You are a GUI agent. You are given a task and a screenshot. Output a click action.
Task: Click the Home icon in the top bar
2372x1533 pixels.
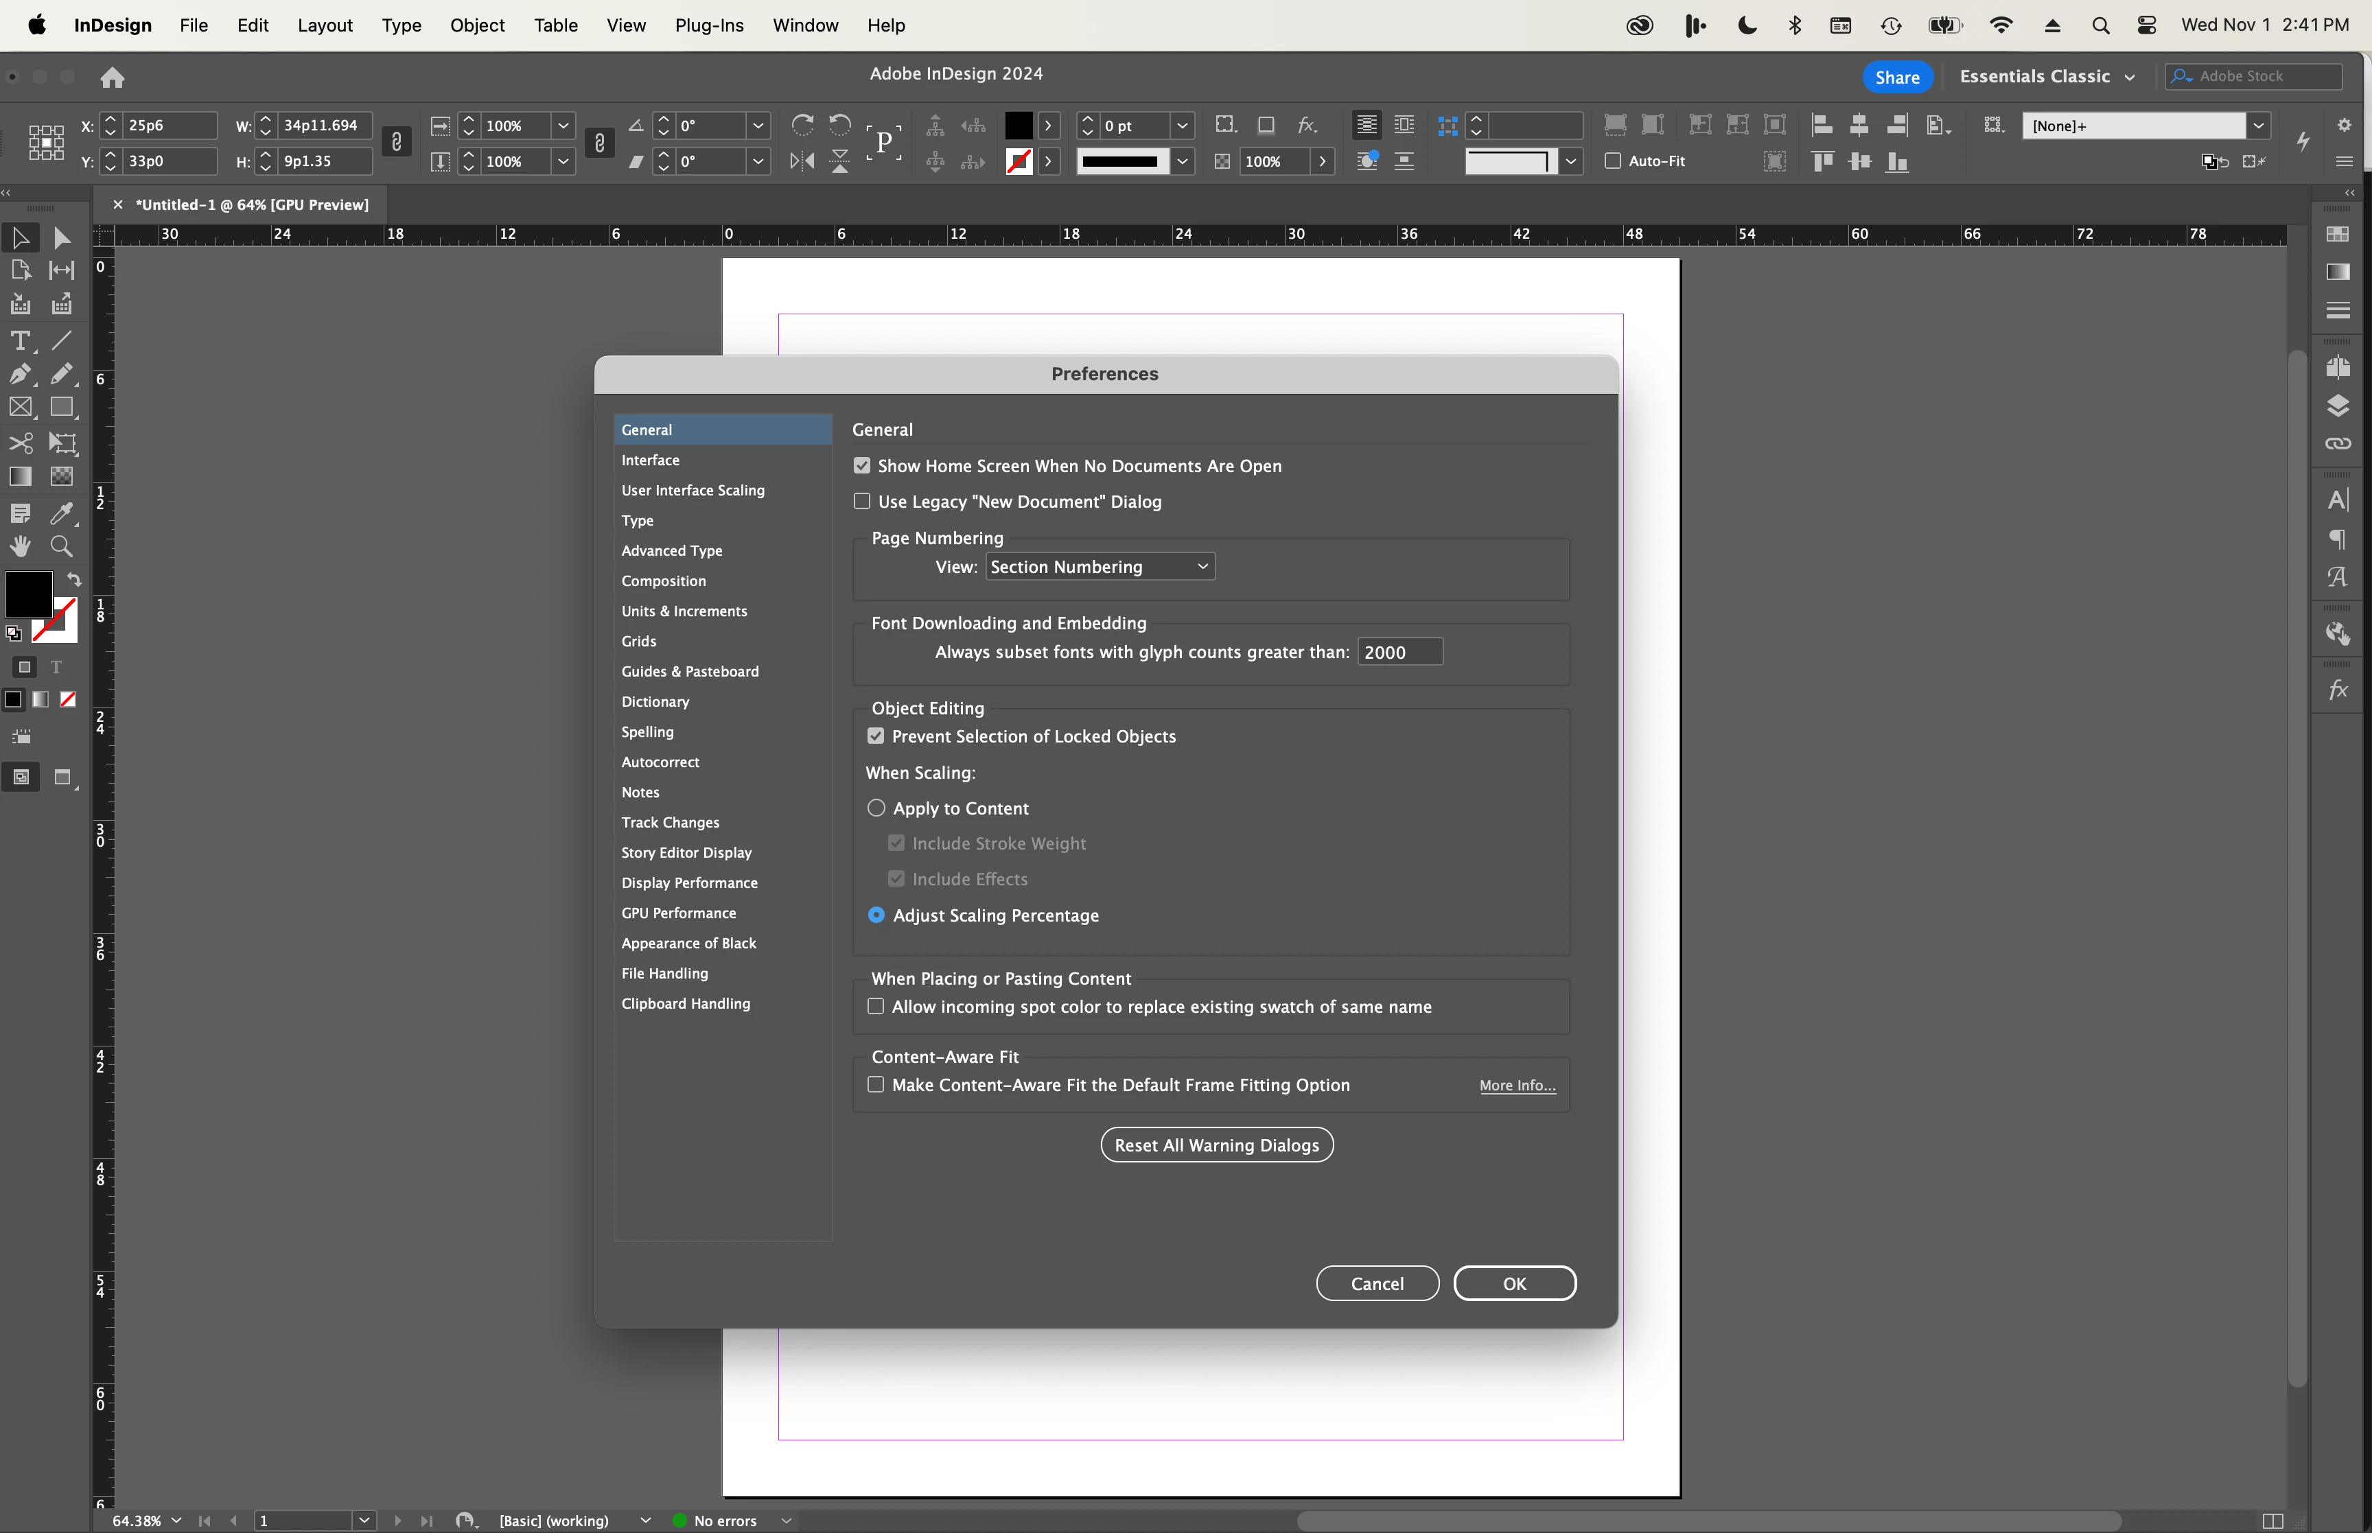click(113, 77)
